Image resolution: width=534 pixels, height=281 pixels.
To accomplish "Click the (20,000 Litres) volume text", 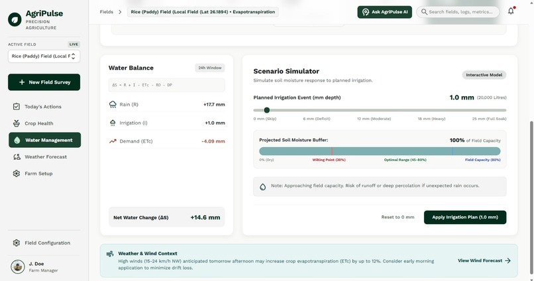I will coord(492,98).
